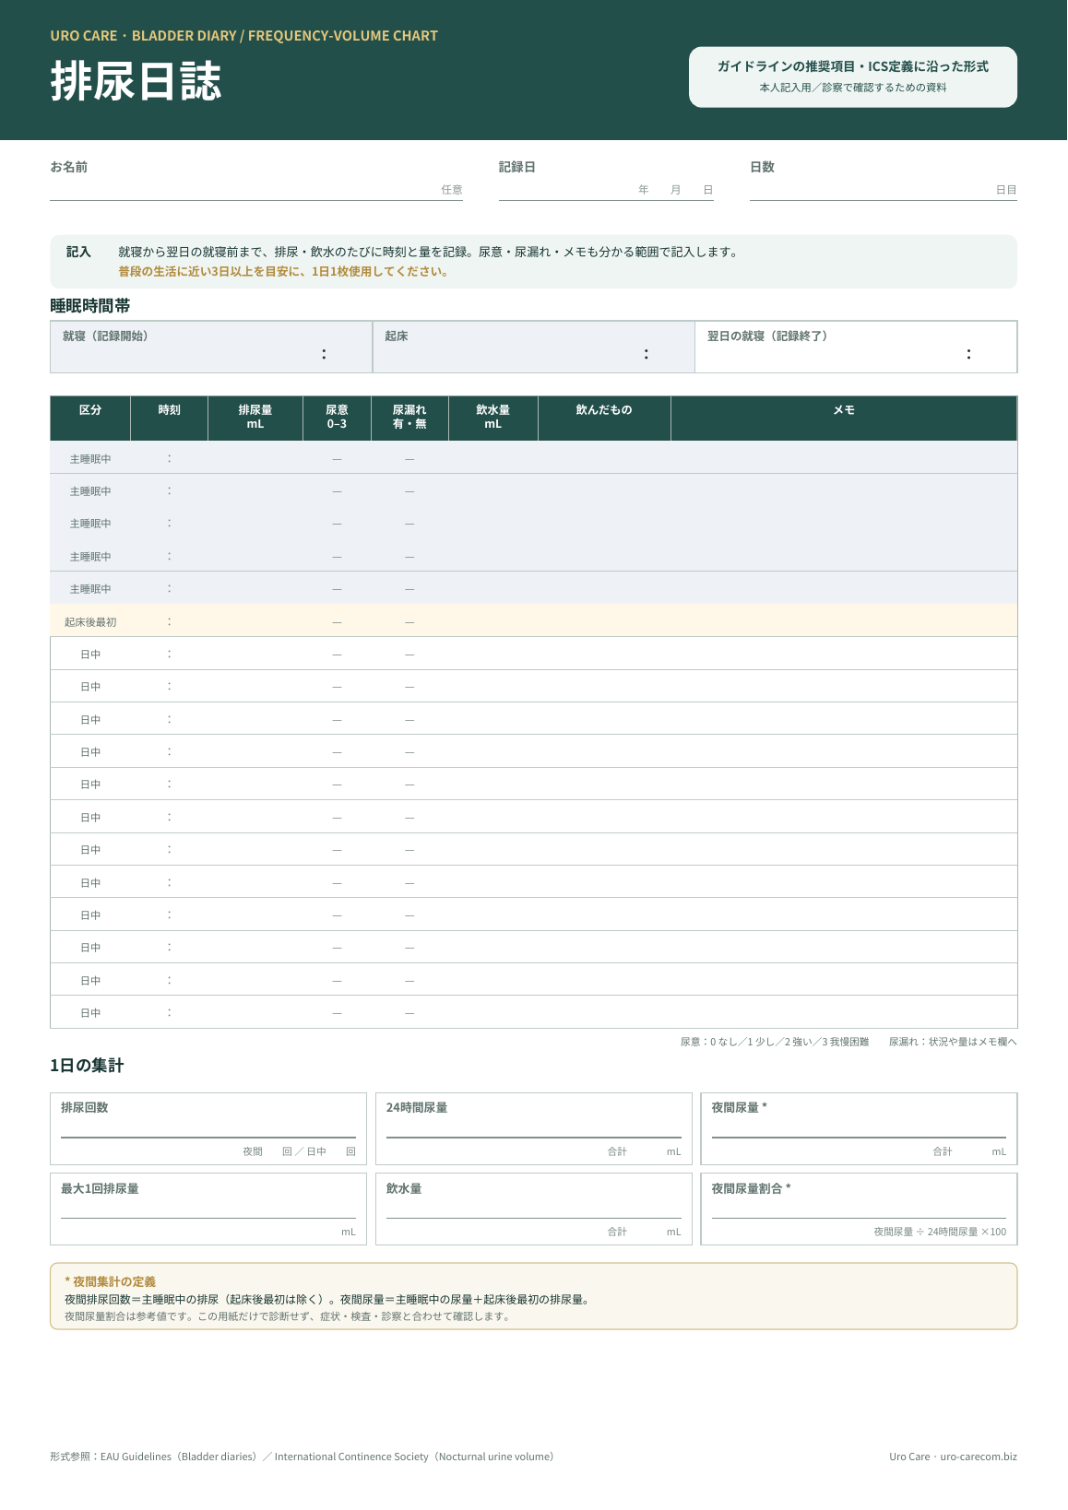1068x1510 pixels.
Task: Click the 排尿回数 summary box
Action: click(x=208, y=1128)
